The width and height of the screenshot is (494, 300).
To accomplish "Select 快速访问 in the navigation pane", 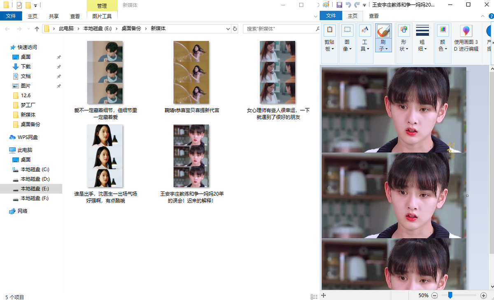I will pos(27,47).
